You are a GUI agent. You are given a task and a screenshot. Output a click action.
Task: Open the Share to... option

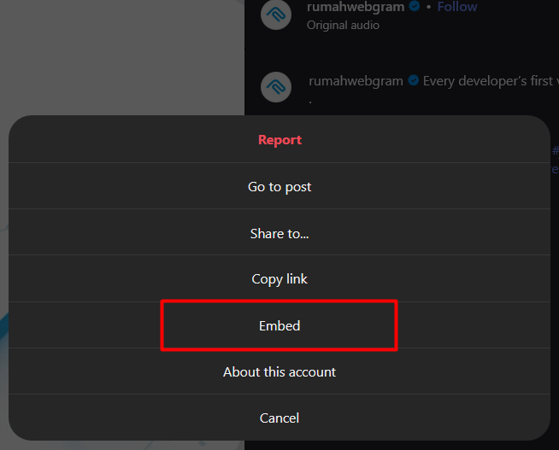pyautogui.click(x=279, y=233)
